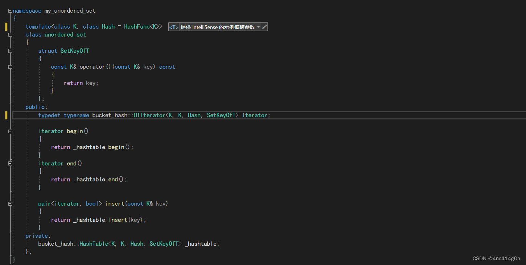Screen dimensions: 526x265
Task: Click the 'my_unordered_set' namespace name
Action: pos(70,11)
